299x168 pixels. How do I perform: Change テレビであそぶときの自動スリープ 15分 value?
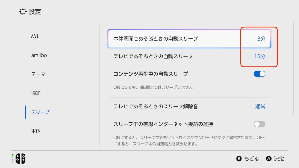coord(260,56)
